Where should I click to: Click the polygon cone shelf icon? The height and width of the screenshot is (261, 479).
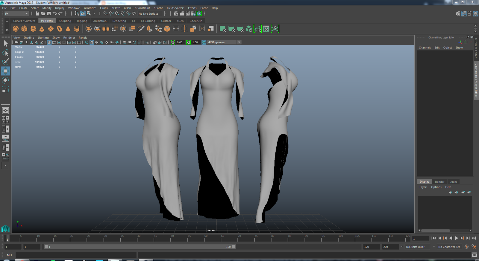pyautogui.click(x=42, y=29)
